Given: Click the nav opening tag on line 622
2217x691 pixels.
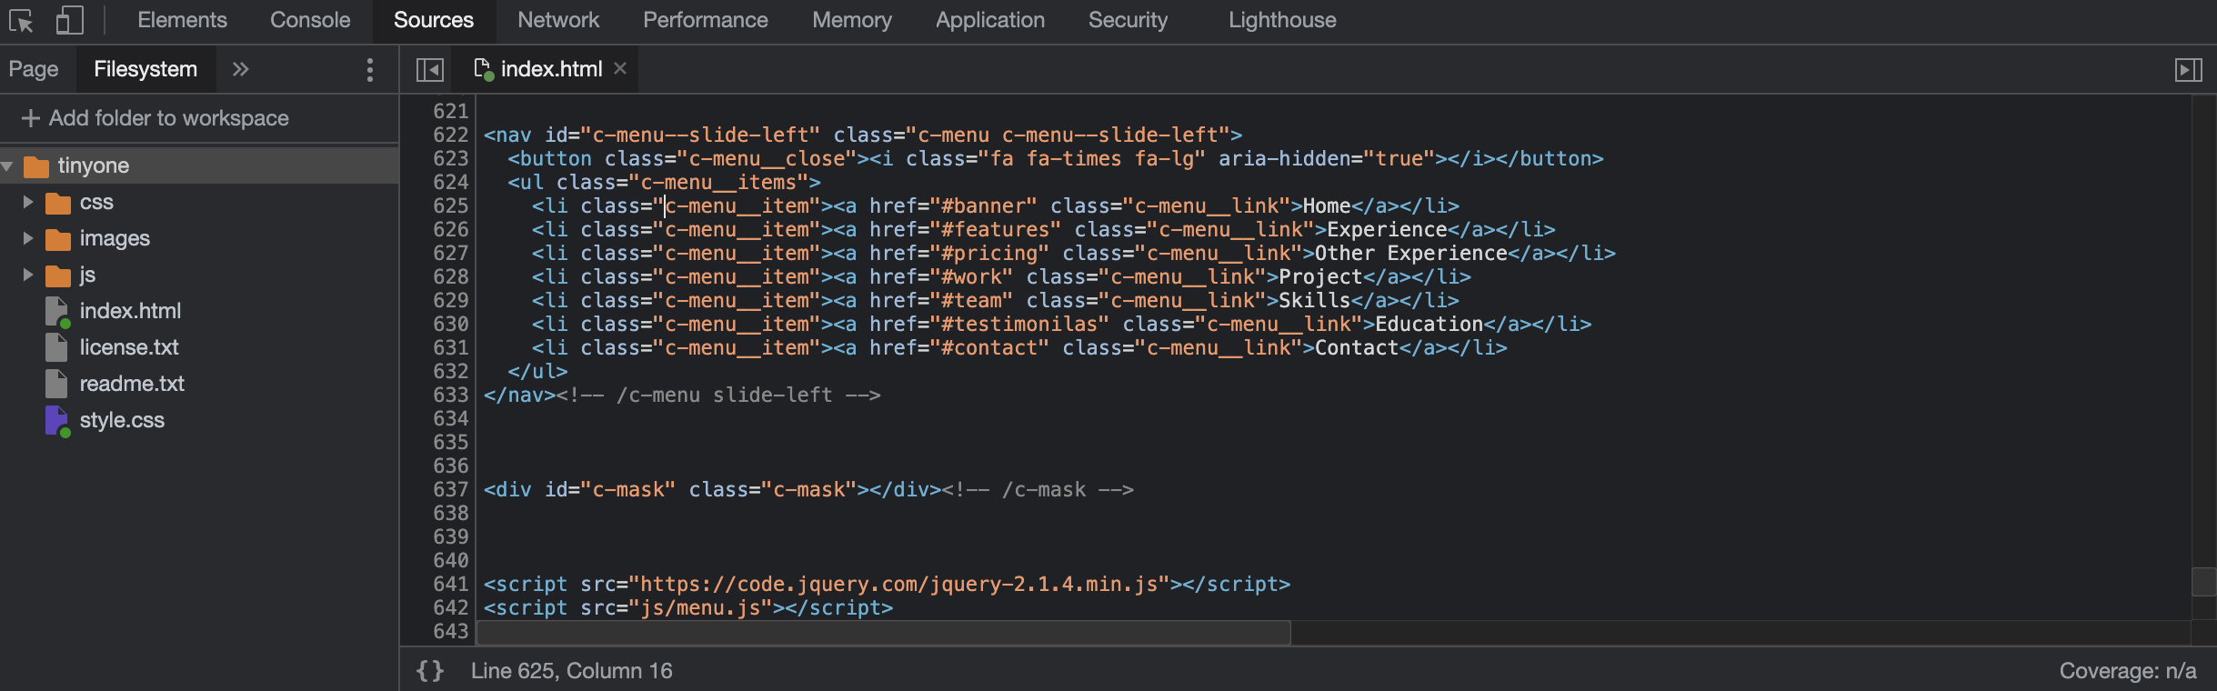Looking at the screenshot, I should click(863, 135).
